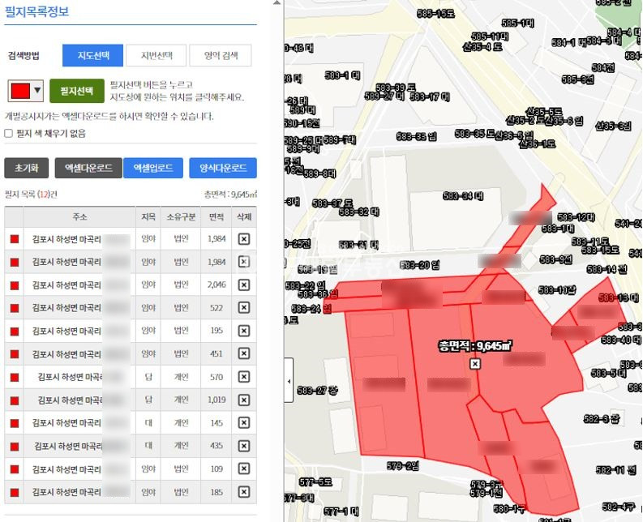
Task: Click the 583-32 대 map label
Action: [359, 212]
